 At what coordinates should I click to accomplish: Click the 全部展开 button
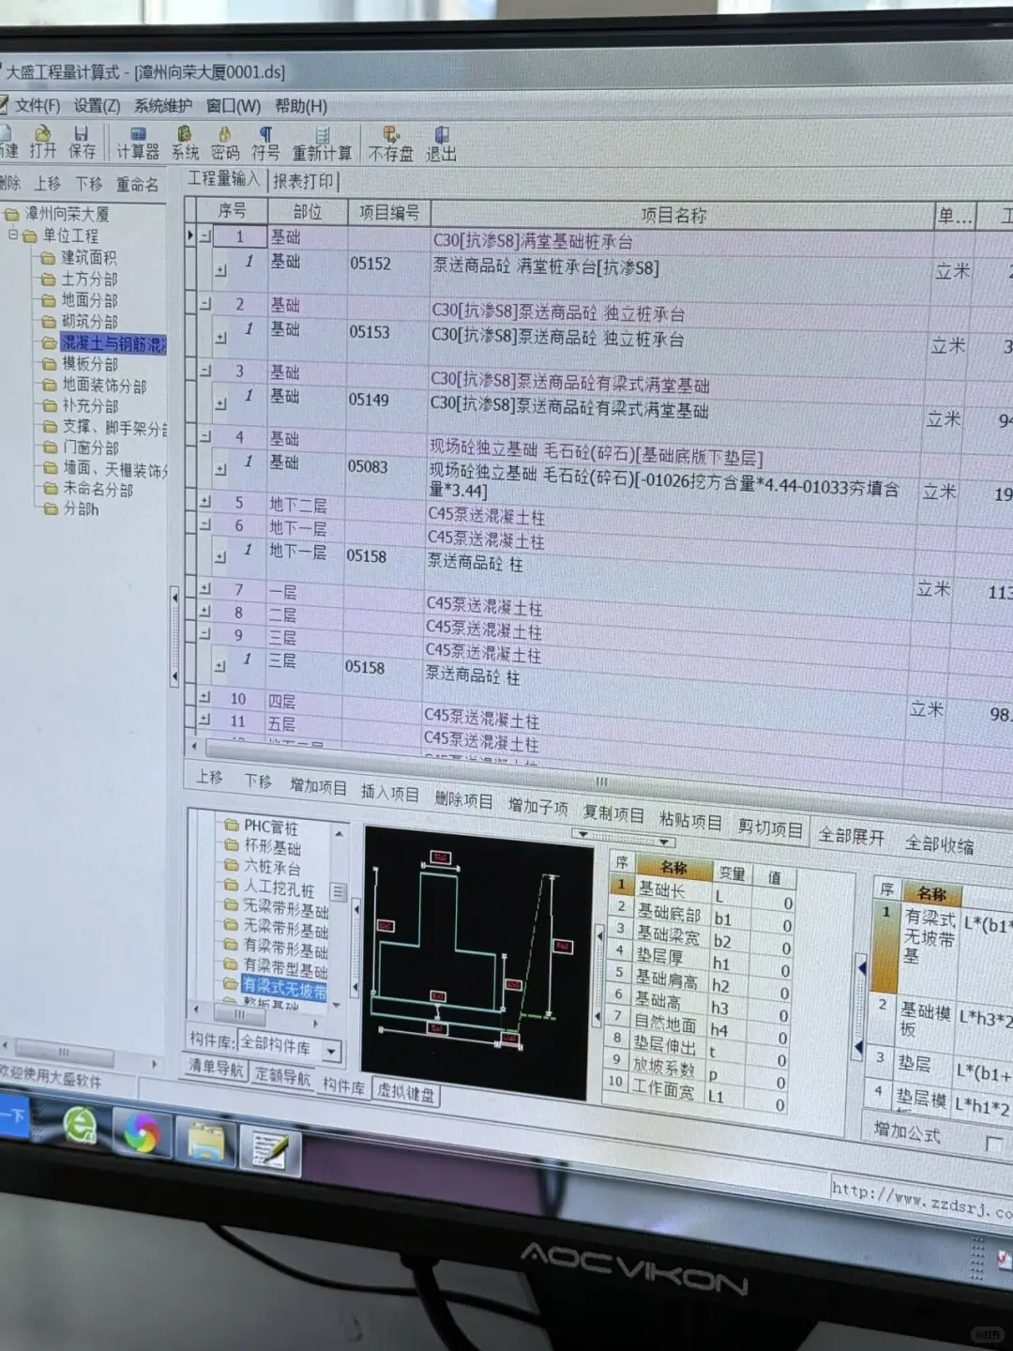click(x=851, y=835)
